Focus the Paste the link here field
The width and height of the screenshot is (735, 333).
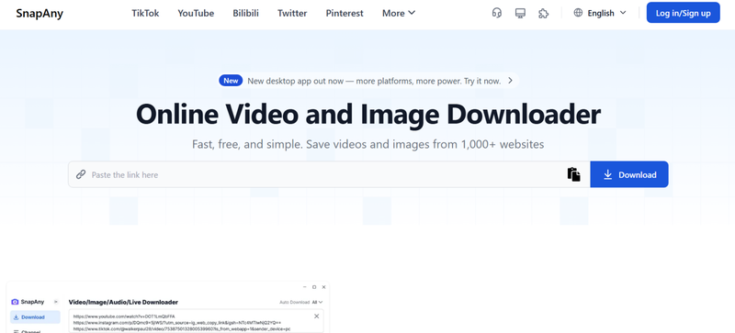click(328, 174)
